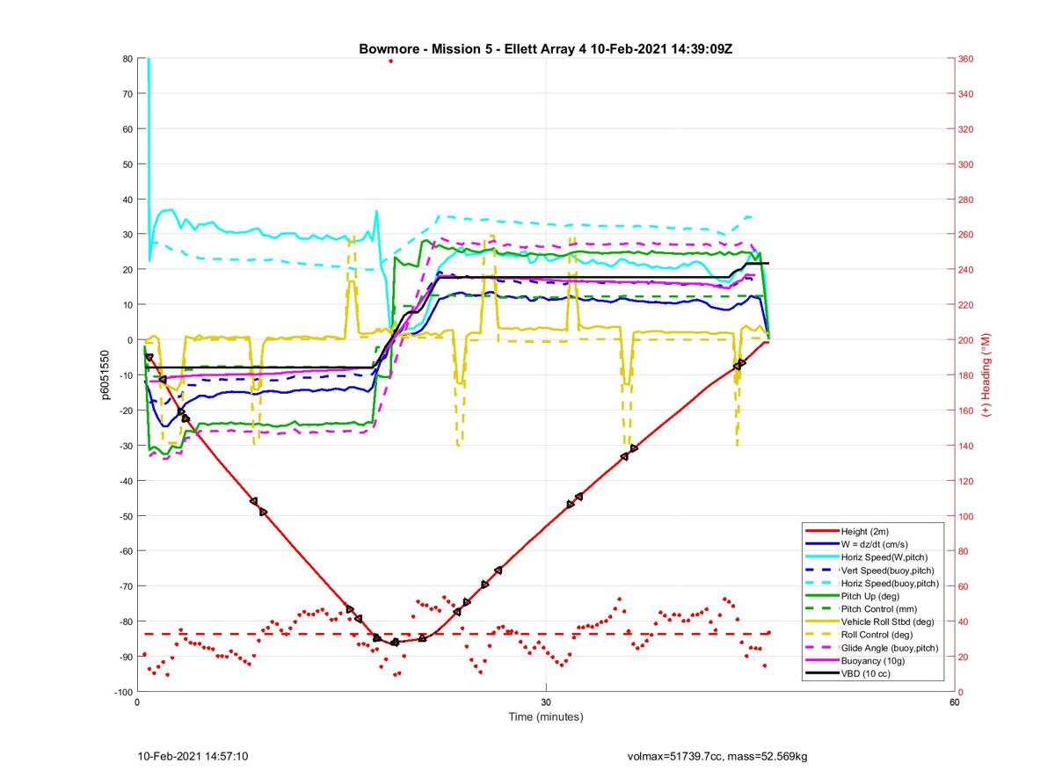
Task: Click the 'Pitch Control (mm)' legend label
Action: [879, 608]
